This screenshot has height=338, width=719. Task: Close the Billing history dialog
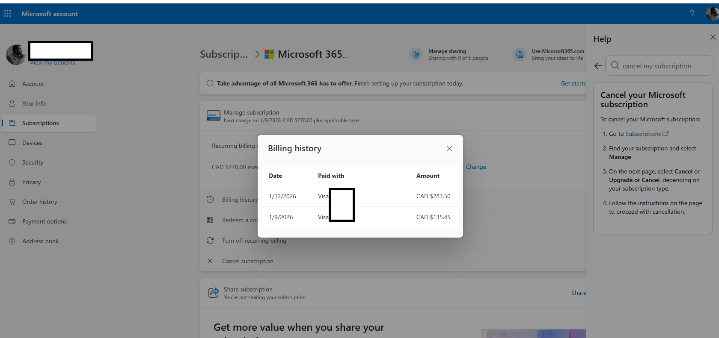[x=449, y=149]
